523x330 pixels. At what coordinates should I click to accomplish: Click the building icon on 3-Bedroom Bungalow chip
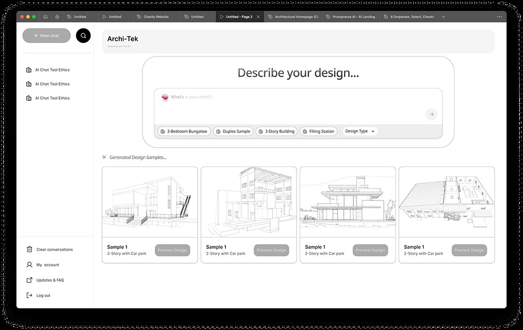(163, 132)
